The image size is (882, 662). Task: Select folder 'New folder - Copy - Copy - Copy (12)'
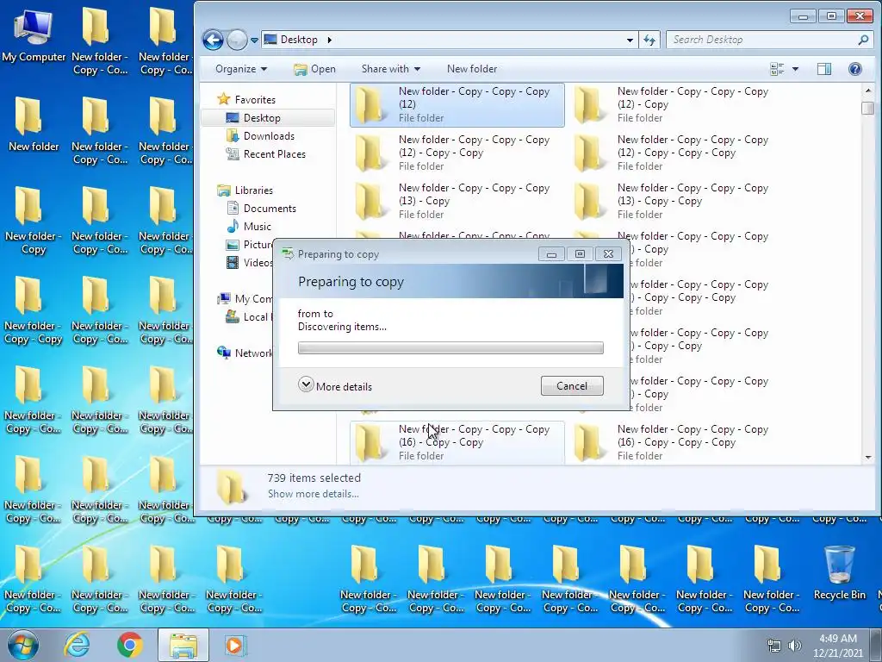click(x=457, y=104)
